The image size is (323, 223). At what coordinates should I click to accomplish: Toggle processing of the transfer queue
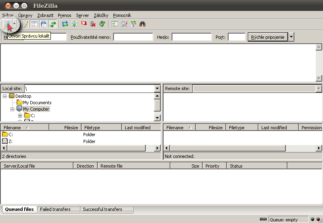pyautogui.click(x=74, y=24)
